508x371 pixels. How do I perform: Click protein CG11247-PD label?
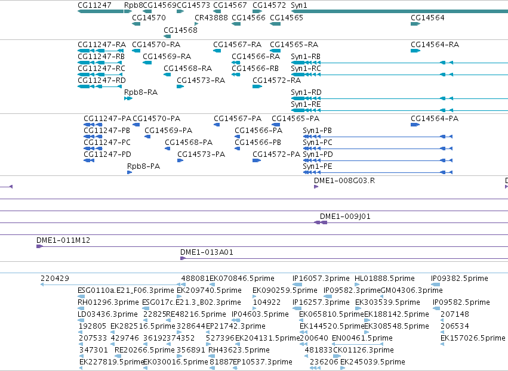tap(107, 154)
